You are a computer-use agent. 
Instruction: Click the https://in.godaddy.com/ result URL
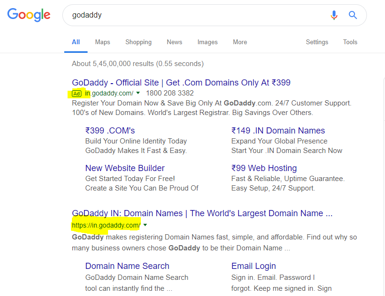pyautogui.click(x=106, y=225)
